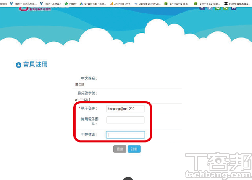Click the mobile number input field

(x=125, y=135)
